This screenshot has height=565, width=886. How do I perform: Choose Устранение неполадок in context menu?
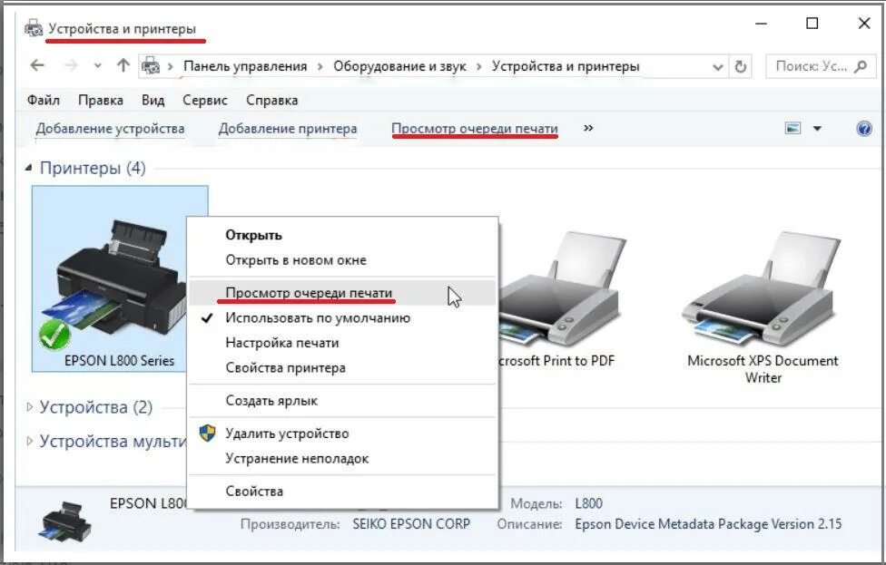(x=343, y=458)
